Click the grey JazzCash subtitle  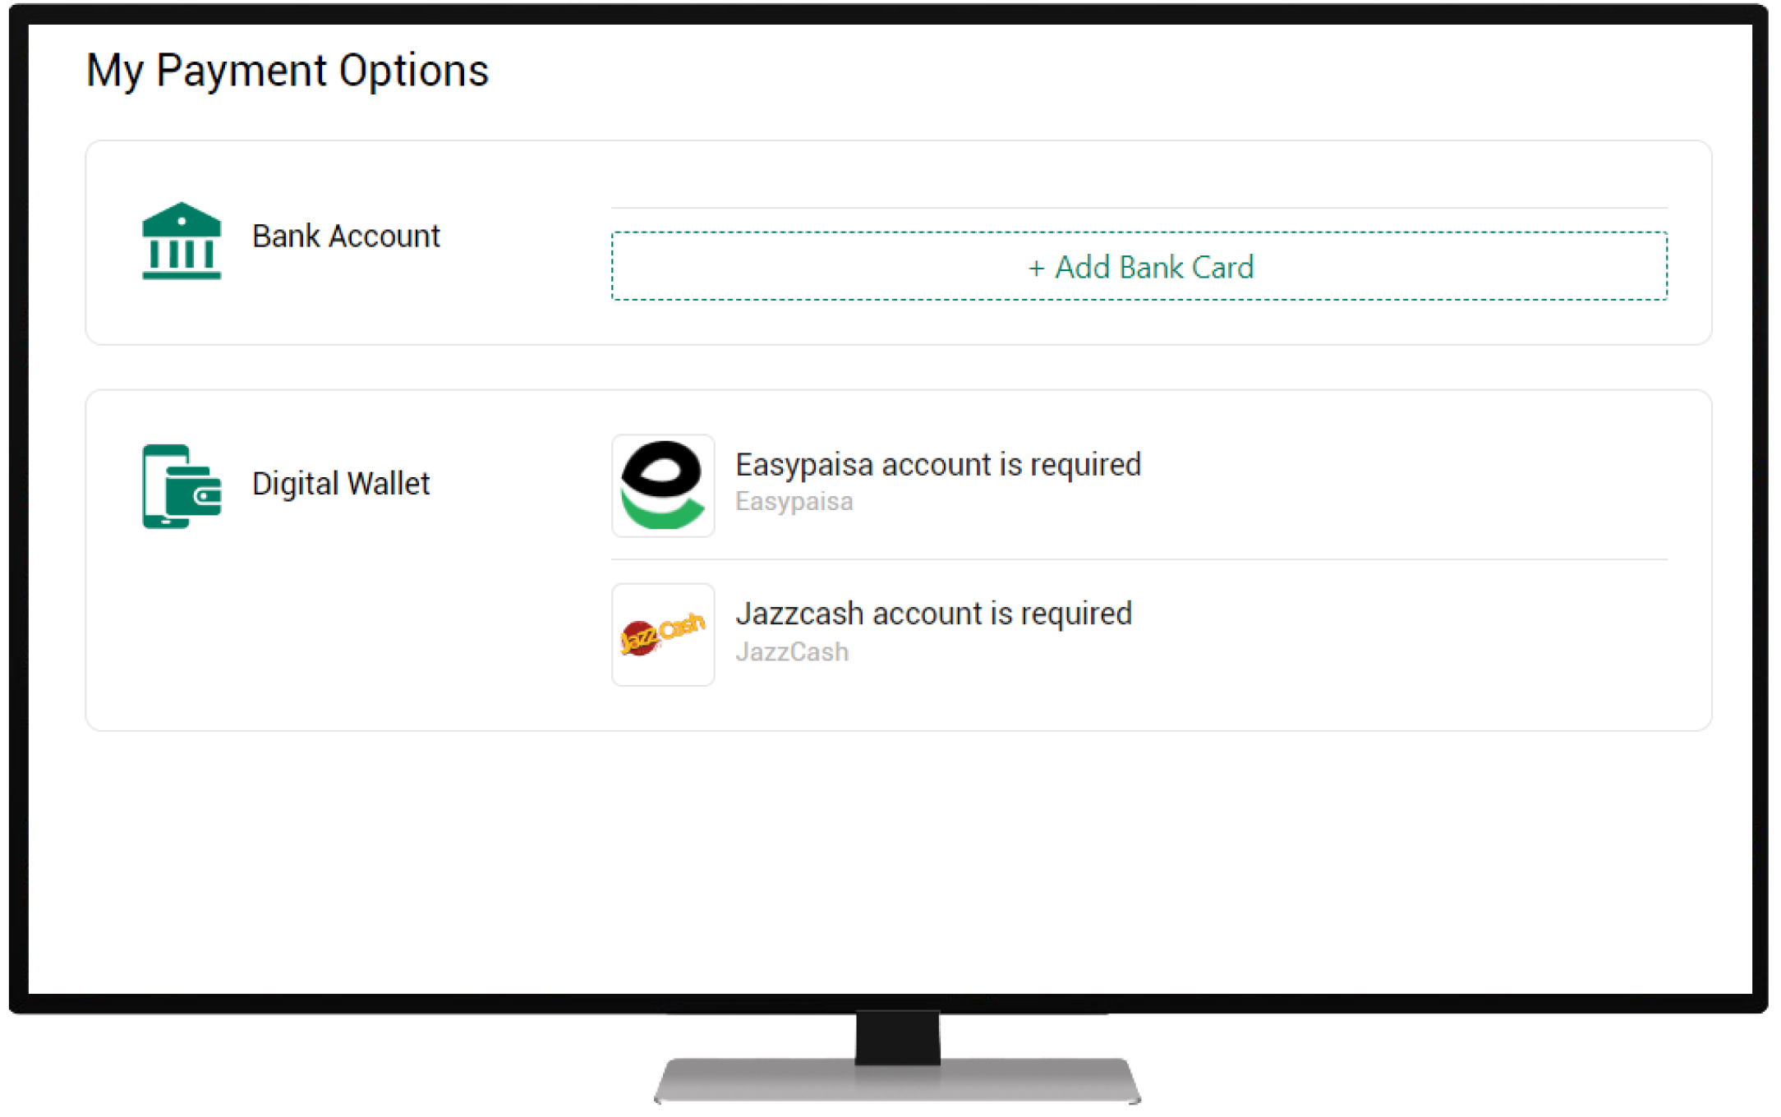click(x=792, y=652)
